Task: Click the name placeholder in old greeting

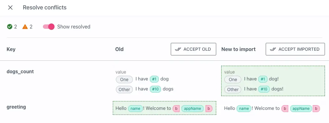Action: 135,109
